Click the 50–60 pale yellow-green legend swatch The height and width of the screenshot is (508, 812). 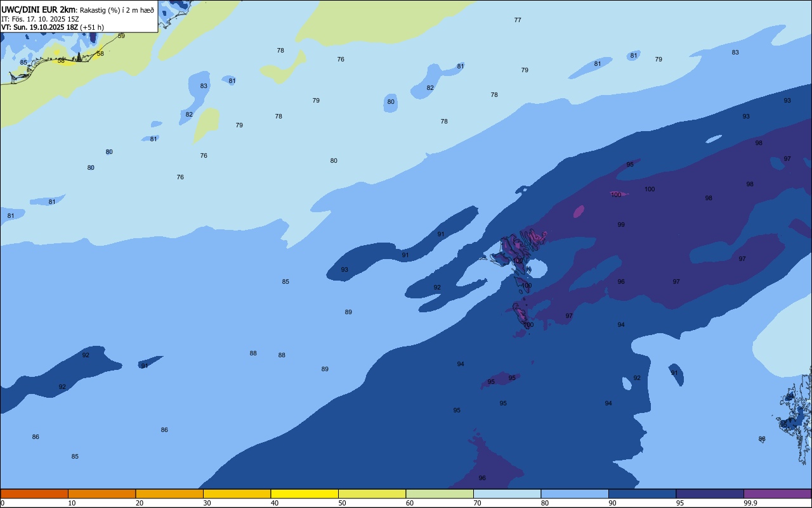[372, 493]
